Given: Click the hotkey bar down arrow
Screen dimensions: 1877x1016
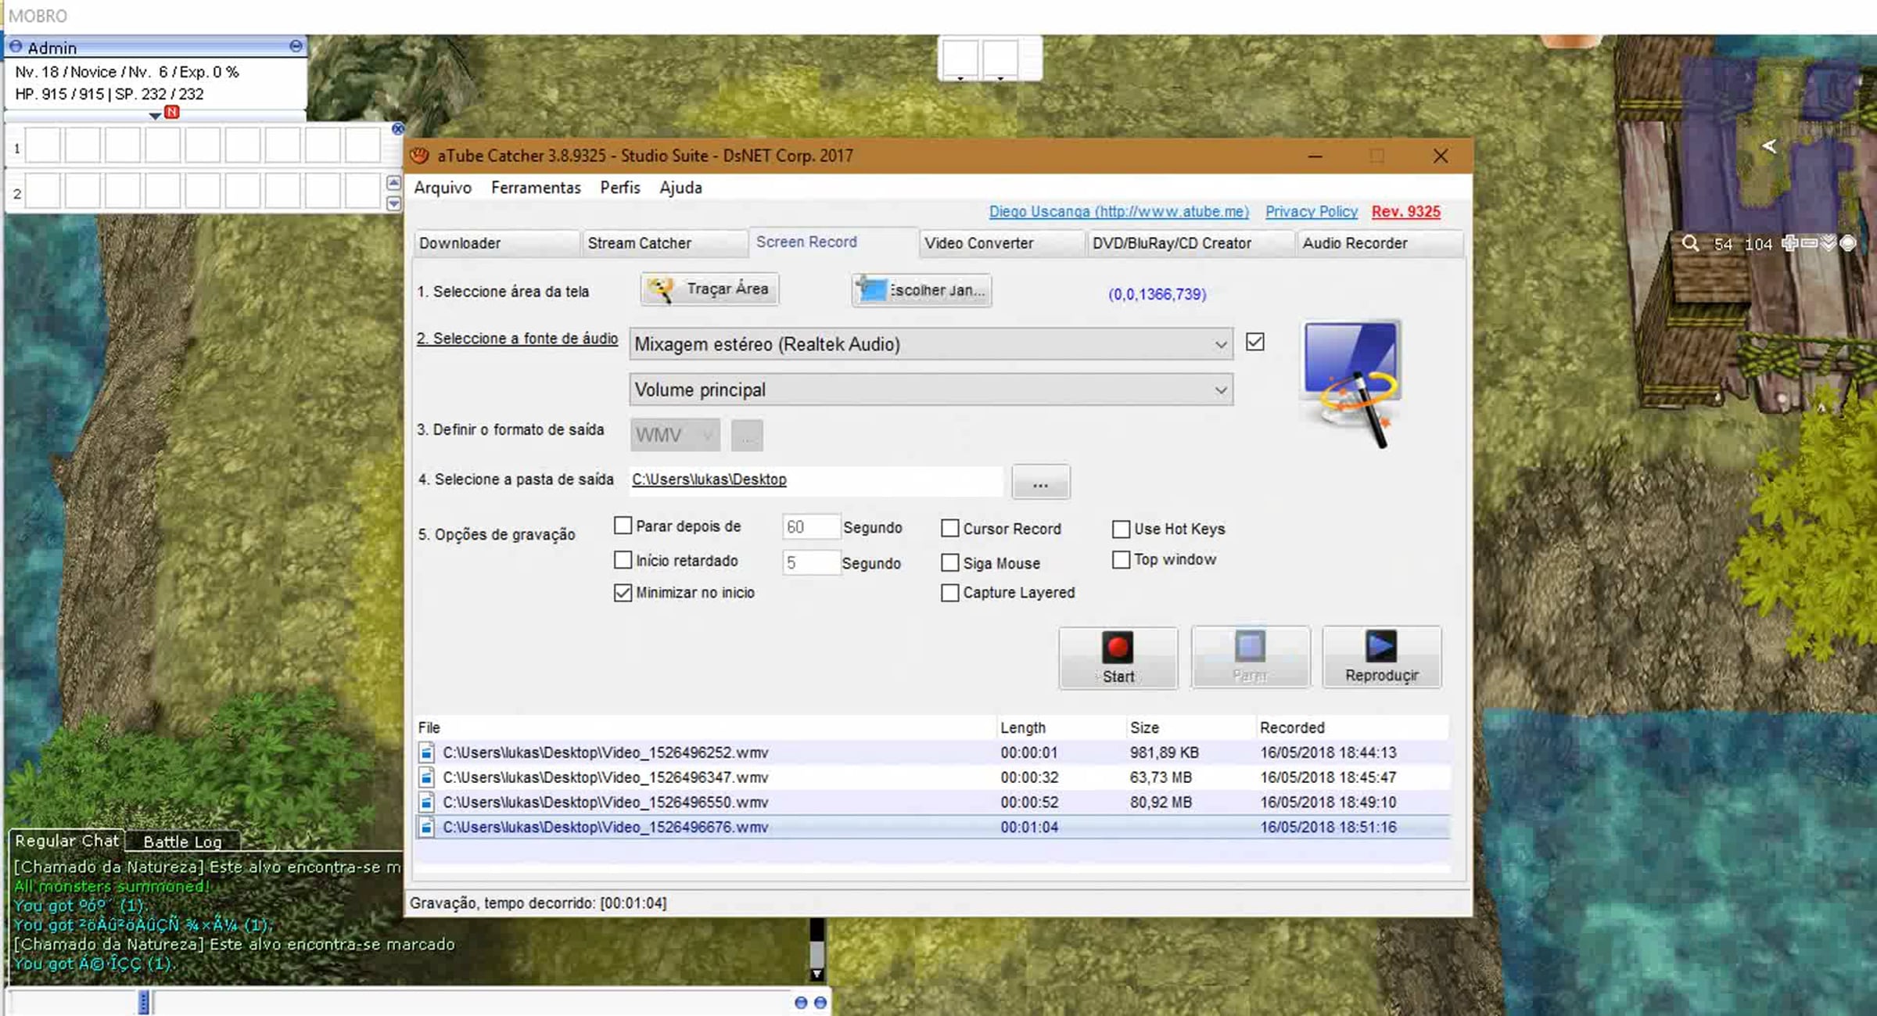Looking at the screenshot, I should [394, 203].
